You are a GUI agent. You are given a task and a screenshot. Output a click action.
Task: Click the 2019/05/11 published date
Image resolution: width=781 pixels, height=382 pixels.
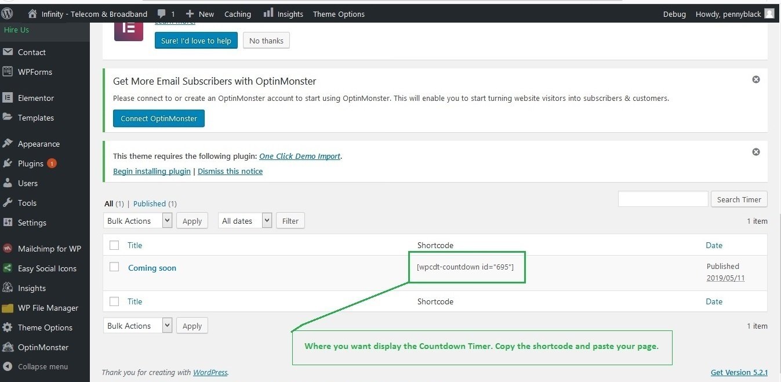click(x=725, y=278)
